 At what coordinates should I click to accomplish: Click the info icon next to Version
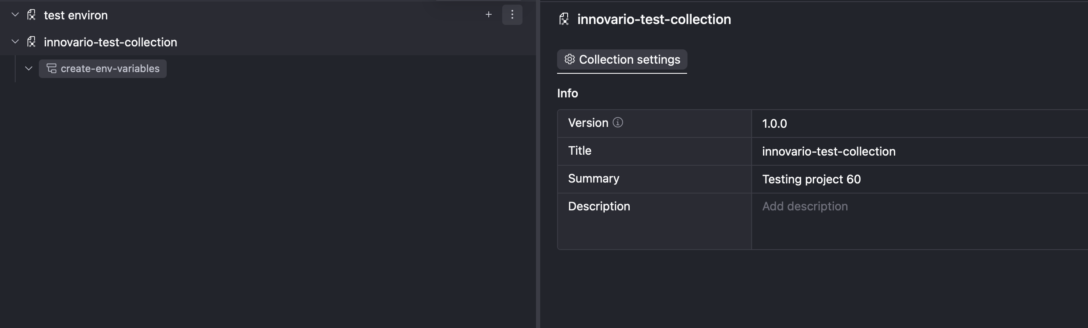617,122
